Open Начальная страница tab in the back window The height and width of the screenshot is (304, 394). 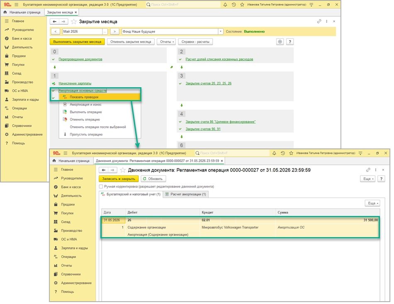pyautogui.click(x=23, y=12)
